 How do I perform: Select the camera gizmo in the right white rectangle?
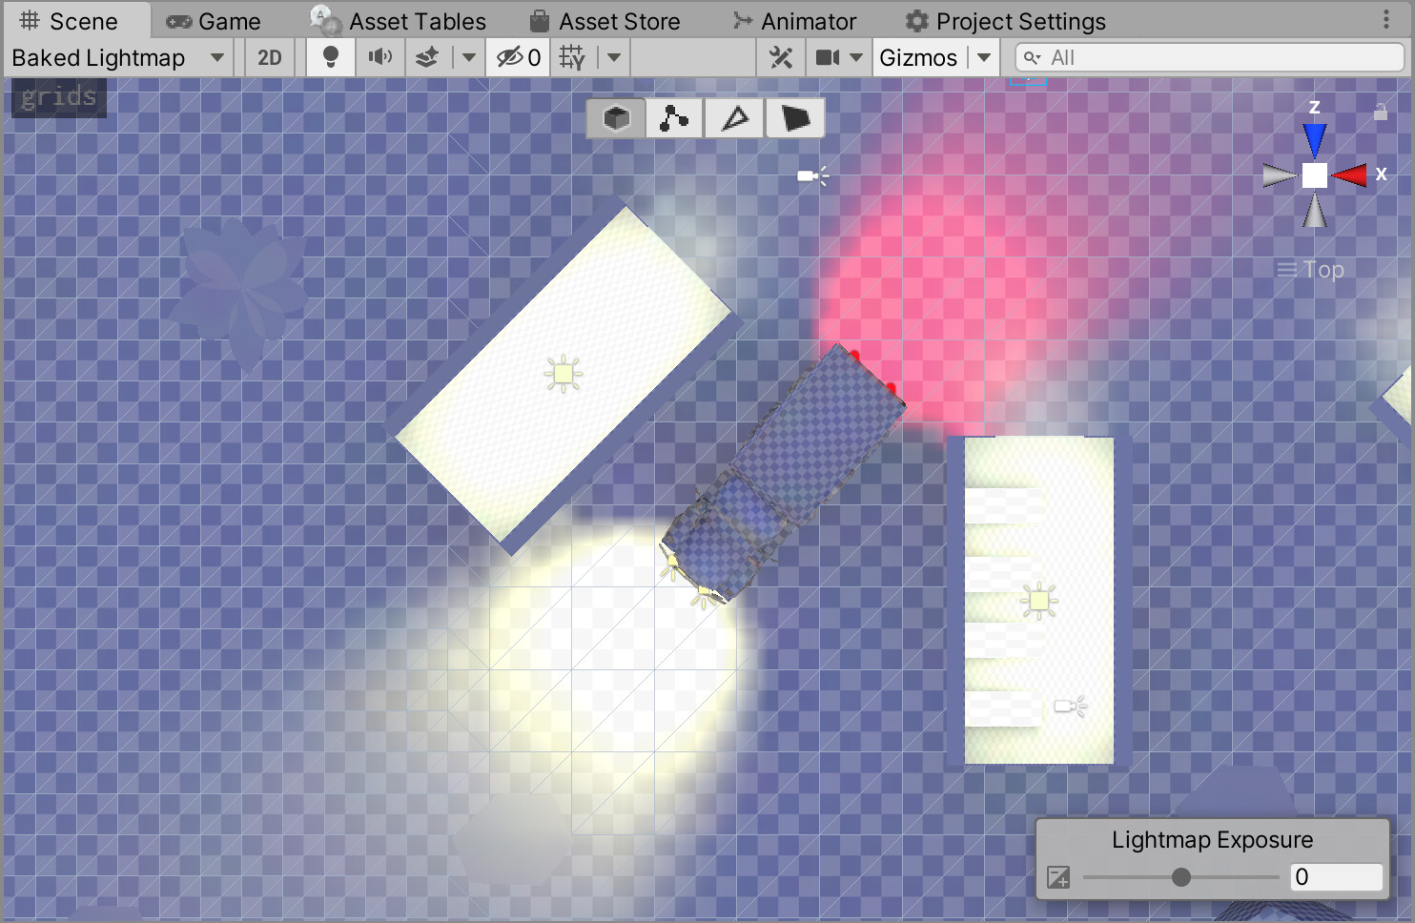click(1070, 707)
